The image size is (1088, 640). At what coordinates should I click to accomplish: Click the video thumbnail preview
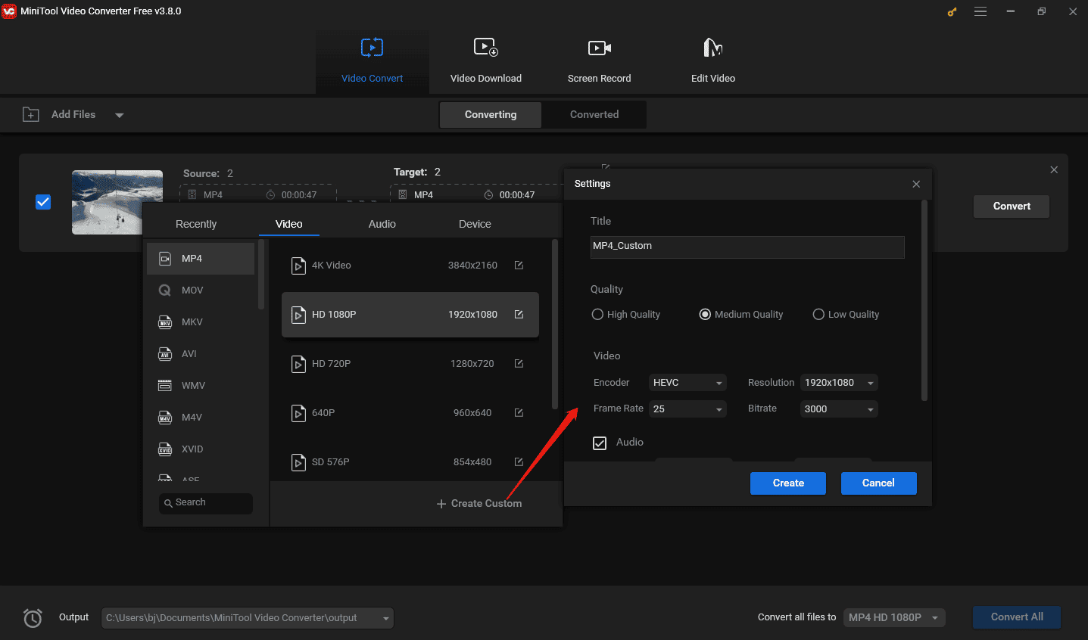(117, 202)
